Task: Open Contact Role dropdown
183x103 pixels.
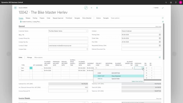Action: click(87, 49)
